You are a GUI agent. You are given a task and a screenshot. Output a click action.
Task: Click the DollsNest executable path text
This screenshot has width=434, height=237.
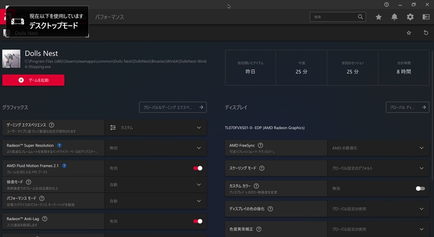pyautogui.click(x=116, y=64)
